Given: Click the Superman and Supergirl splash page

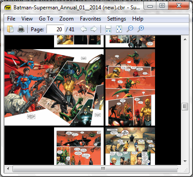Looking at the screenshot, I should coord(54,87).
